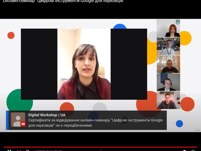Enter fullscreen mode on the player

[x=193, y=150]
